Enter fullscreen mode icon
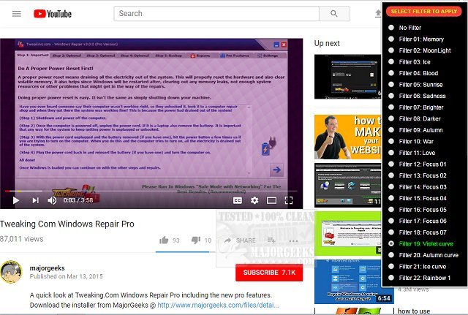 coord(289,200)
